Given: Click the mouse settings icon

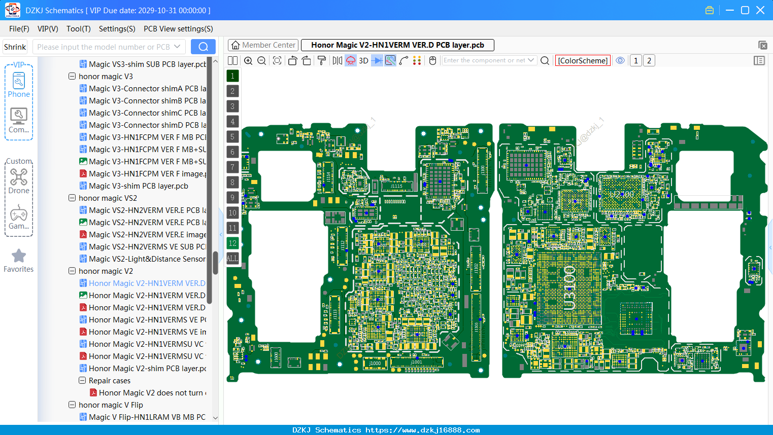Looking at the screenshot, I should click(x=433, y=61).
